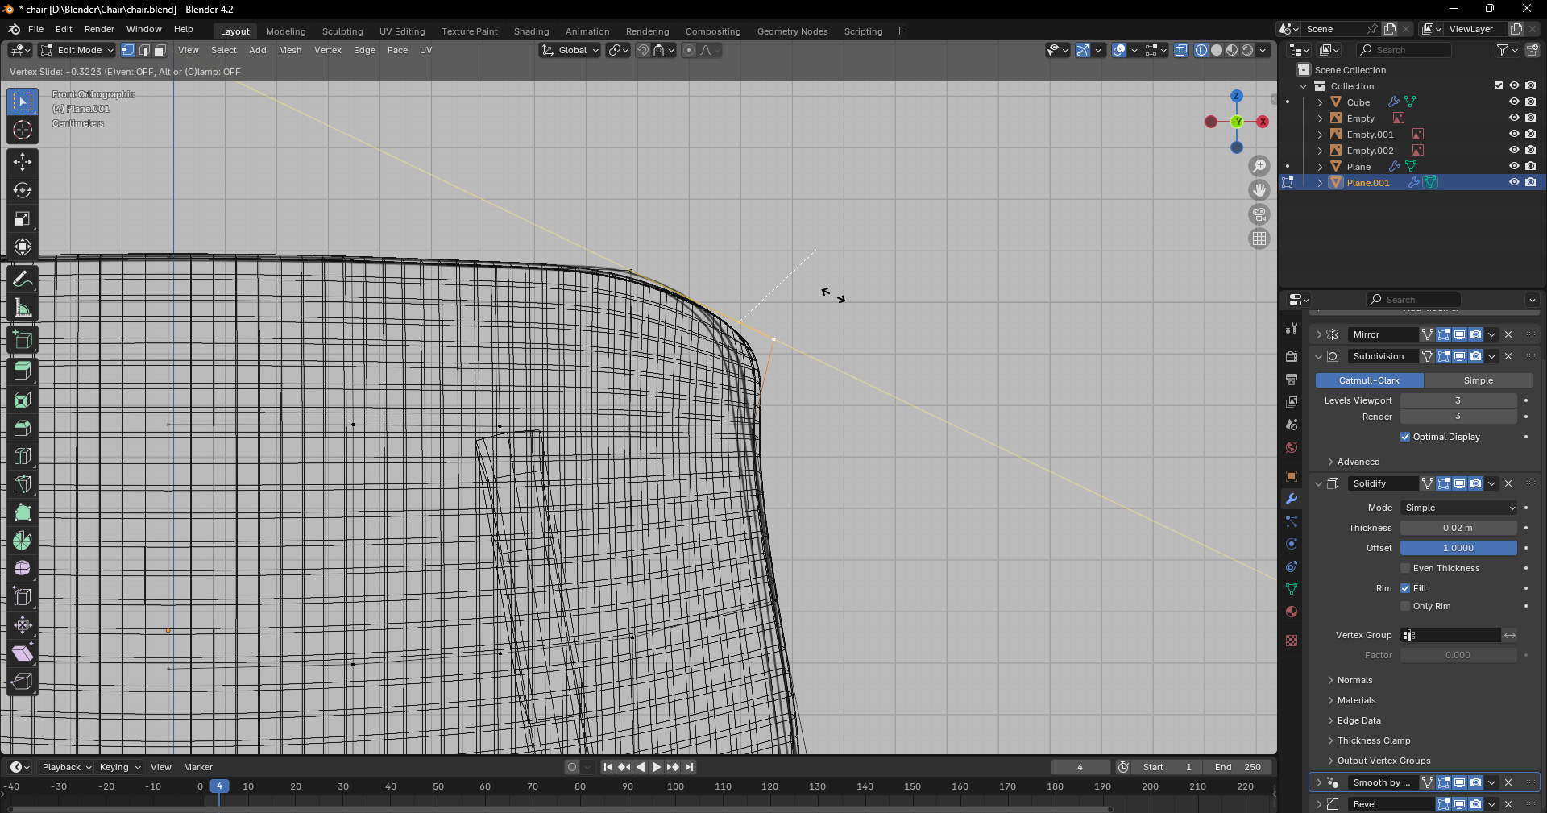Click the zoom viewport gizmo icon
Viewport: 1547px width, 813px height.
(x=1259, y=166)
